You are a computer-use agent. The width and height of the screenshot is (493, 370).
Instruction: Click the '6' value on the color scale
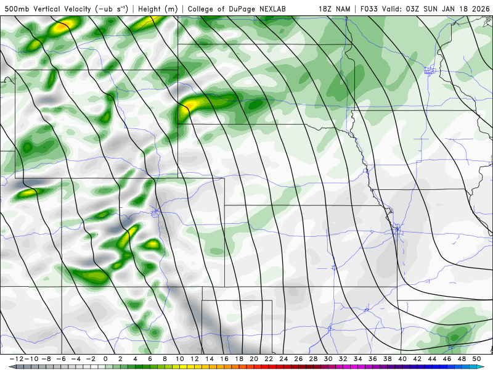[150, 359]
